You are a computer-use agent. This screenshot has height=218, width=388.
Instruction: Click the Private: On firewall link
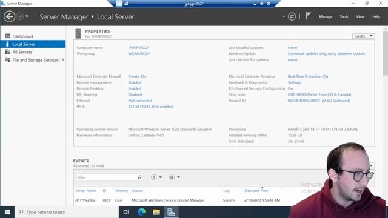point(137,76)
